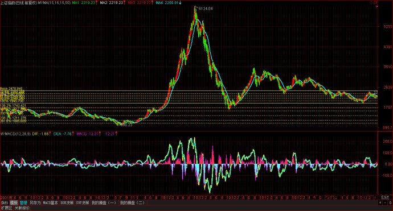Select the 我的操盘（二） template
The image size is (393, 211).
(132, 202)
